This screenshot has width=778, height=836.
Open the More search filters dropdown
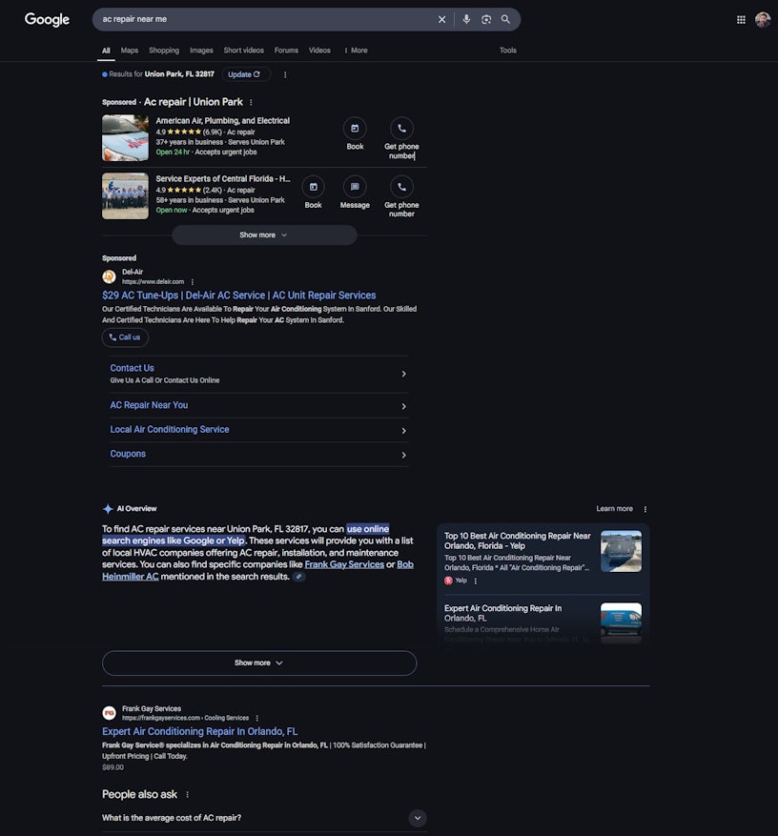tap(355, 51)
